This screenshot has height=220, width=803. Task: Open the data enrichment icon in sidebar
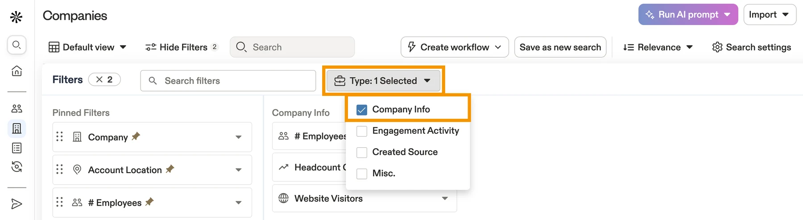tap(17, 167)
